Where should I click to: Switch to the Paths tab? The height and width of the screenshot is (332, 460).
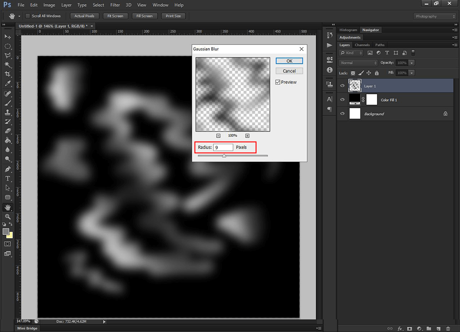click(x=380, y=45)
